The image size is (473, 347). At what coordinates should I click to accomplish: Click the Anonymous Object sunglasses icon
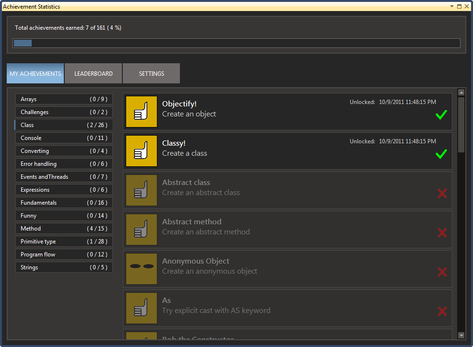[x=142, y=269]
